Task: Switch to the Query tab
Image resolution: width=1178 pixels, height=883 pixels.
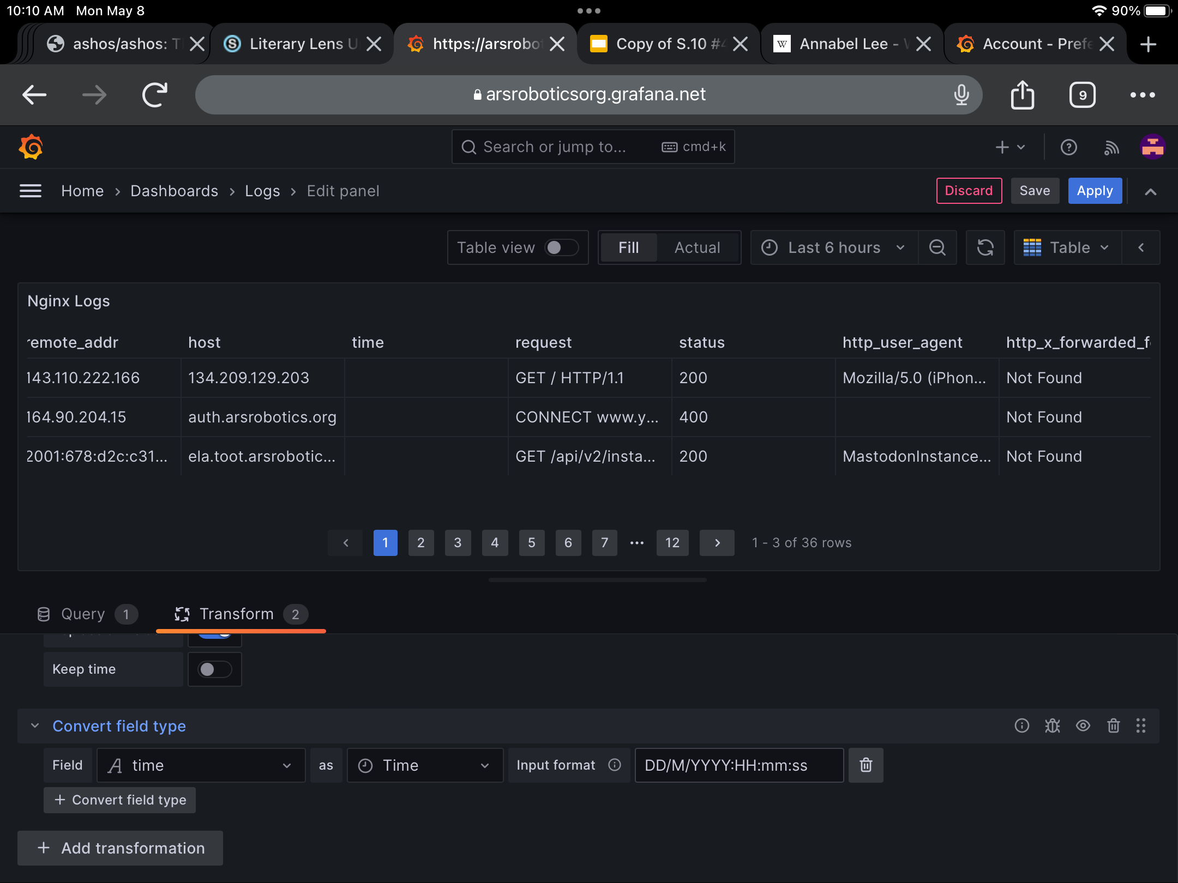Action: pyautogui.click(x=83, y=614)
